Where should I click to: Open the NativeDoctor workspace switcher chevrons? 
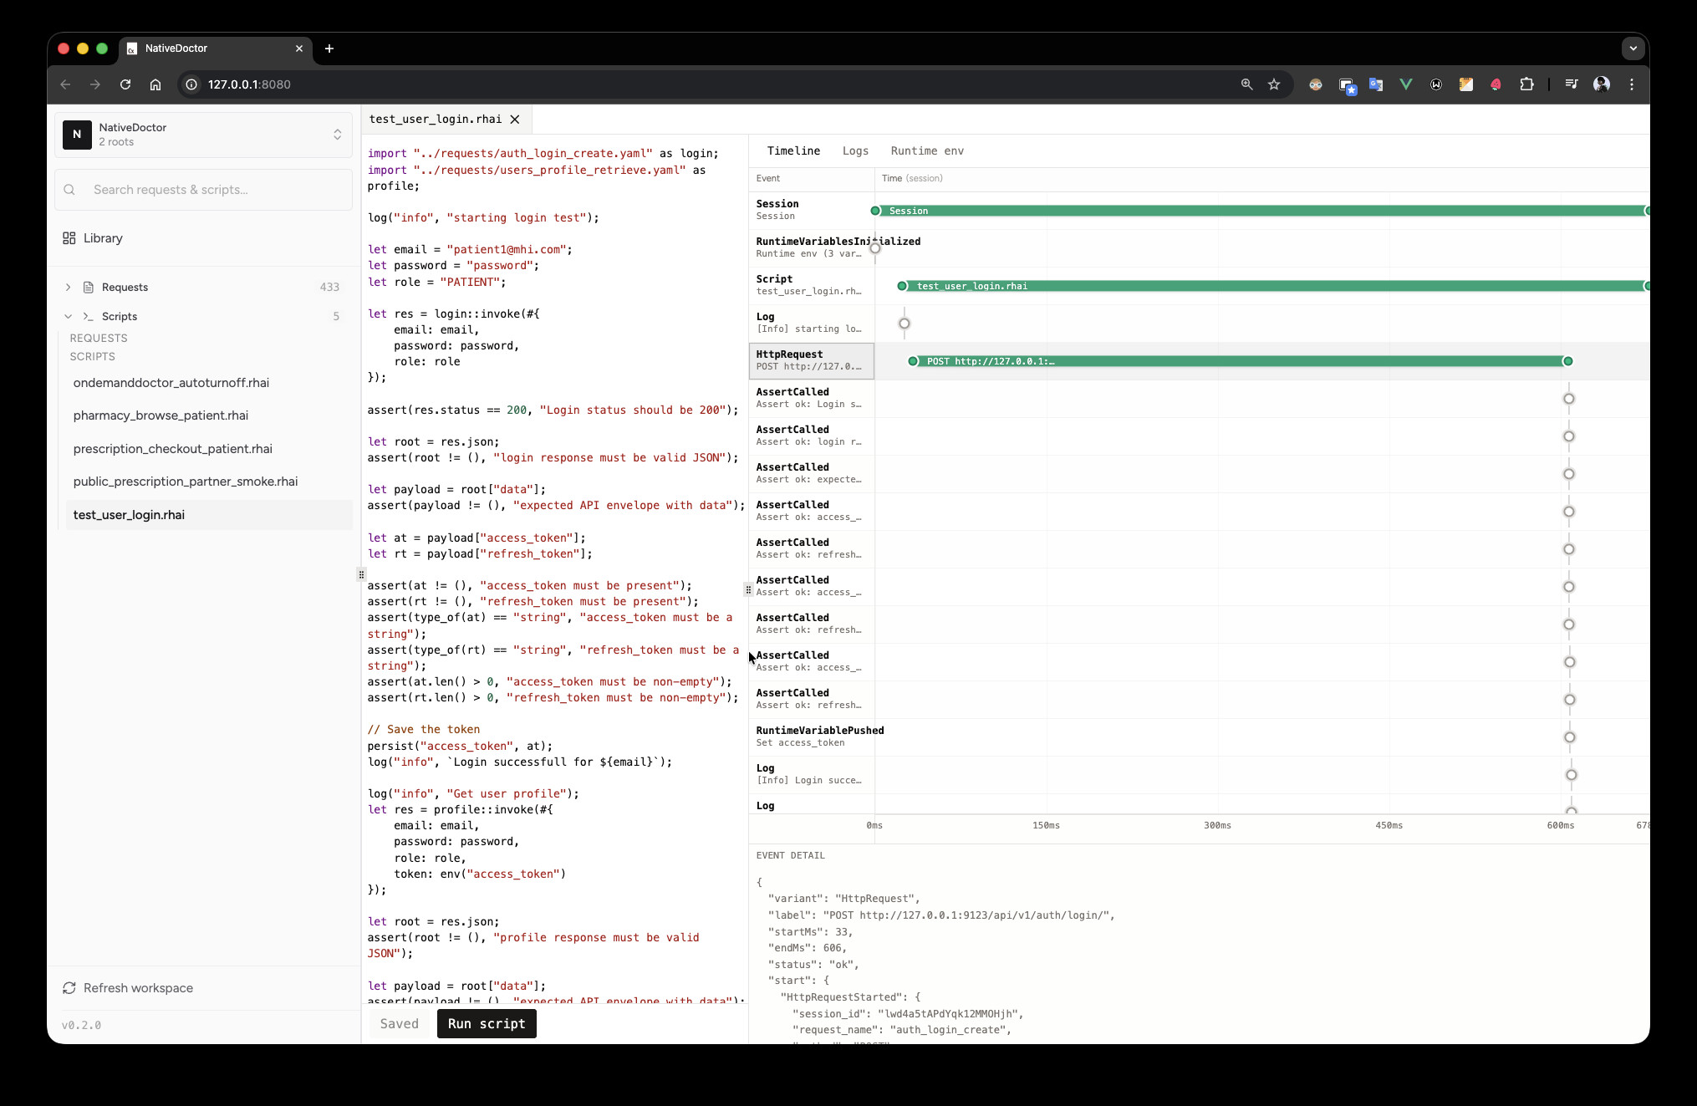338,134
